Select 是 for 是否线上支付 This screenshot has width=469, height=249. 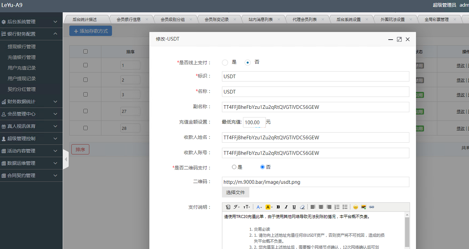pos(225,62)
